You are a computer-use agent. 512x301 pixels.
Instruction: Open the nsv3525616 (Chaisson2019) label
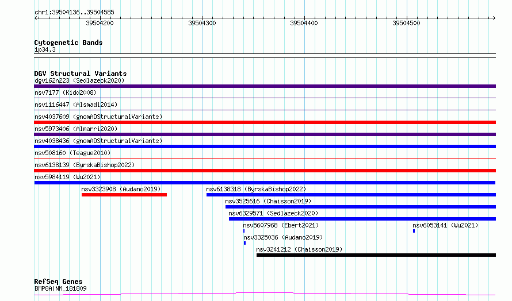(x=268, y=201)
